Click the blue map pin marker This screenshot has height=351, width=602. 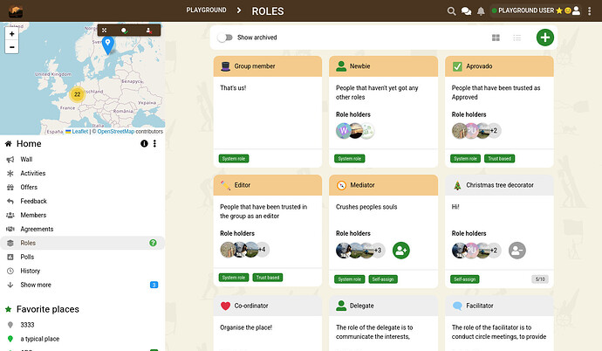pos(108,45)
